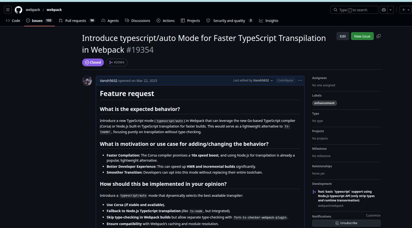This screenshot has width=412, height=228.
Task: Click the ts-node inline code text
Action: 197,211
